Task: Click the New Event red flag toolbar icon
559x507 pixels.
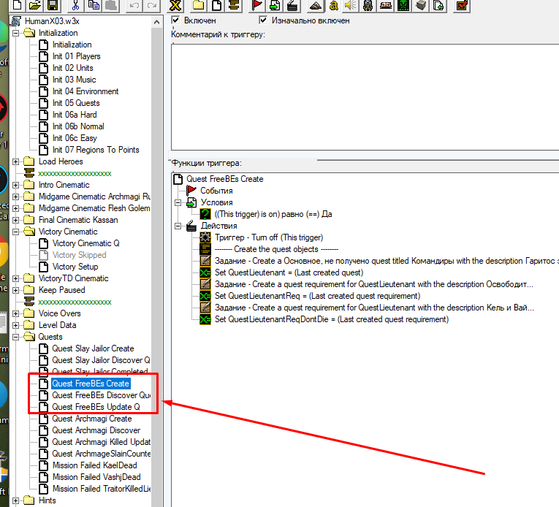Action: 257,5
